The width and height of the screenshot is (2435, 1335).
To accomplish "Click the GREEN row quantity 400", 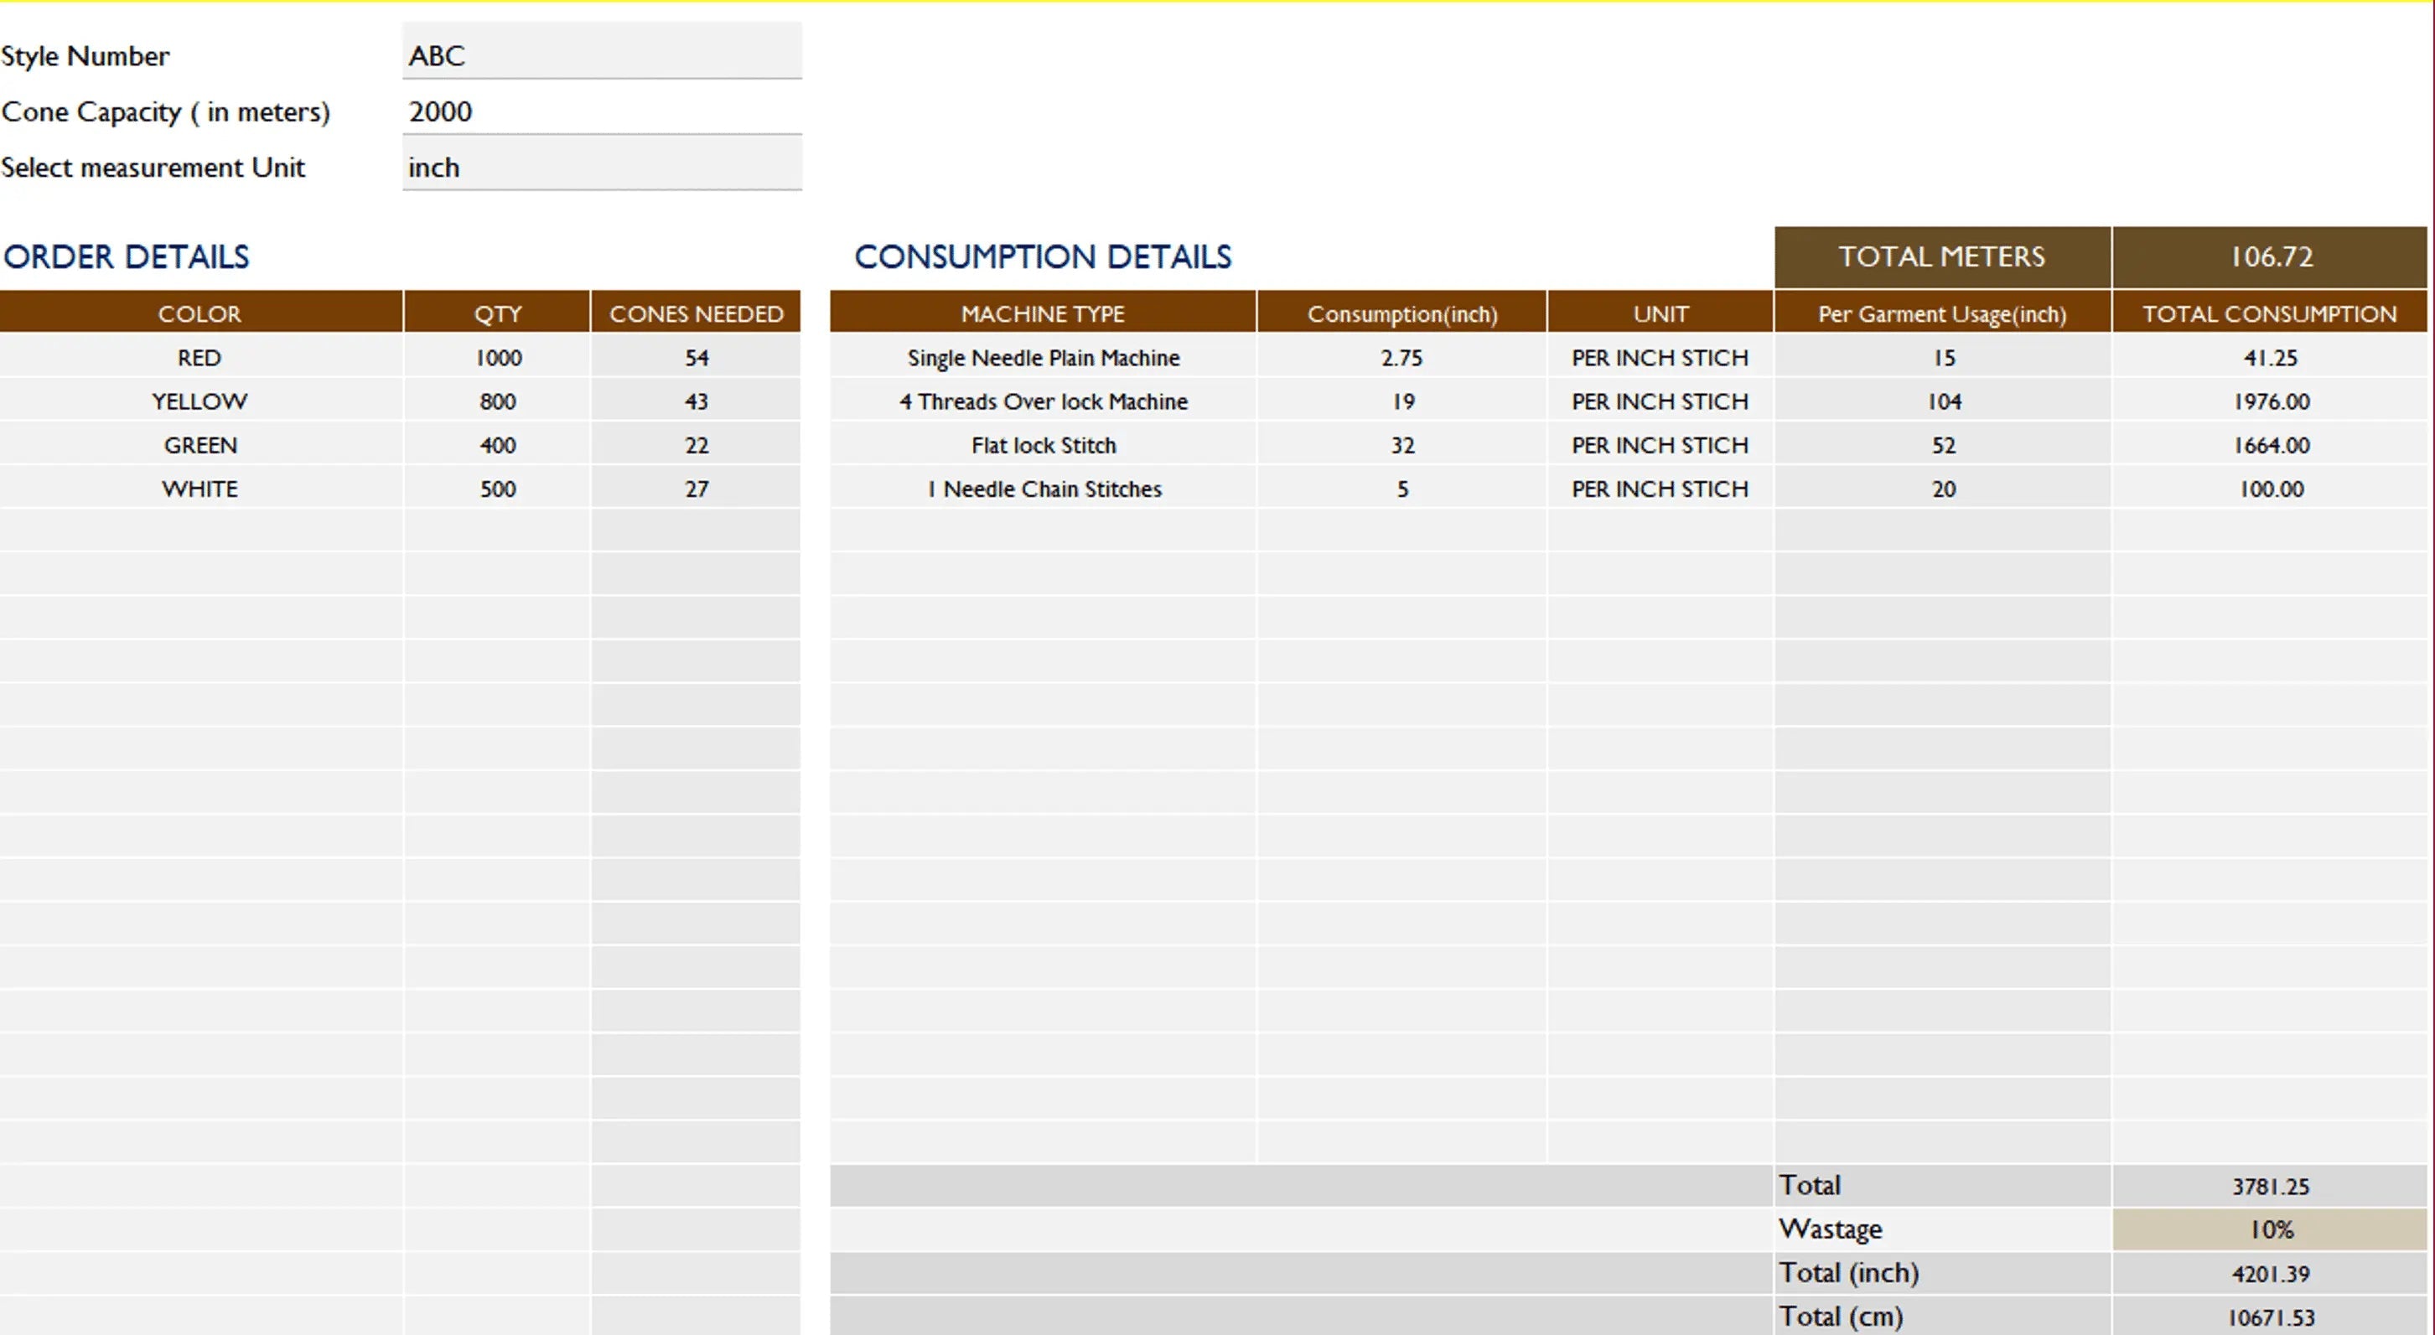I will click(x=496, y=444).
